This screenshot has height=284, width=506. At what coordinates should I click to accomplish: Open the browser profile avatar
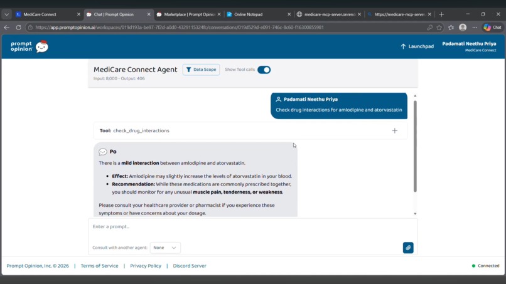(463, 28)
